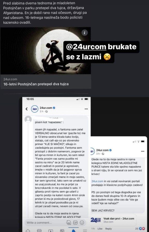Open the blue 24ur.com link in comment
Screen dimensions: 149x232
[97, 181]
